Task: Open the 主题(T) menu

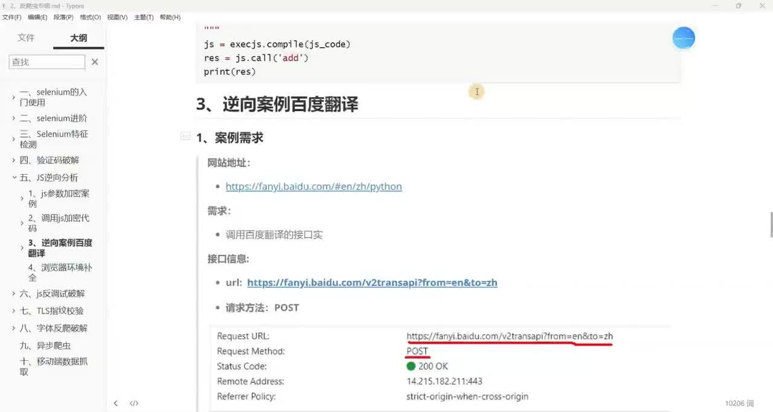Action: tap(144, 18)
